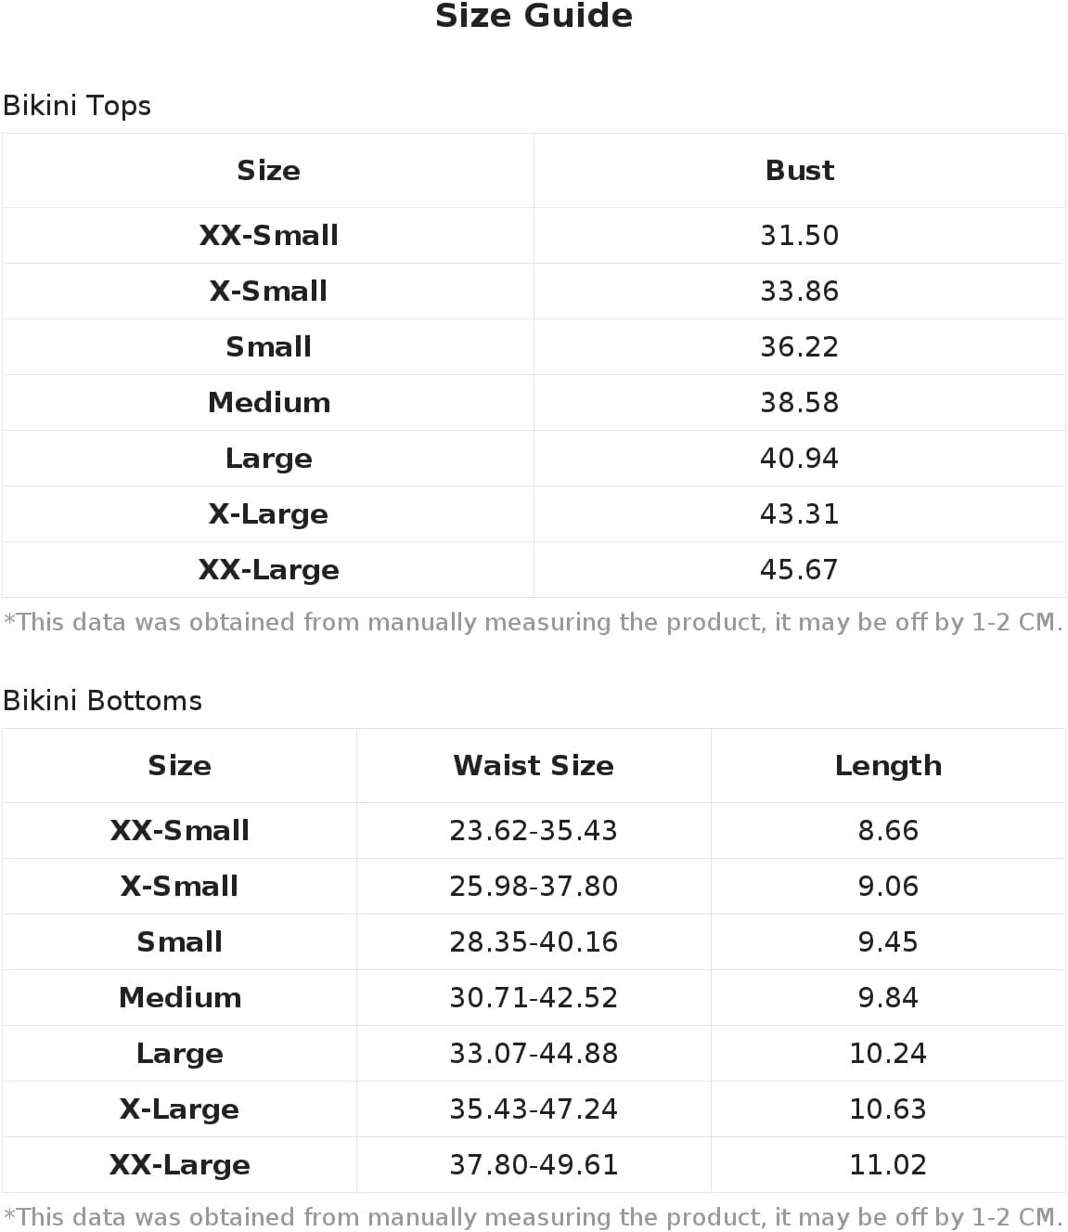This screenshot has width=1068, height=1232.
Task: Click the 9.06 length value
Action: 888,887
